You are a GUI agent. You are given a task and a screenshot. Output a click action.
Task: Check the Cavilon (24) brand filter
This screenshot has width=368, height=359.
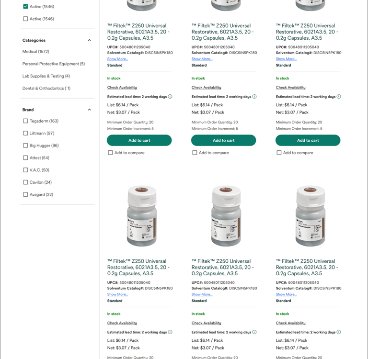pyautogui.click(x=25, y=182)
